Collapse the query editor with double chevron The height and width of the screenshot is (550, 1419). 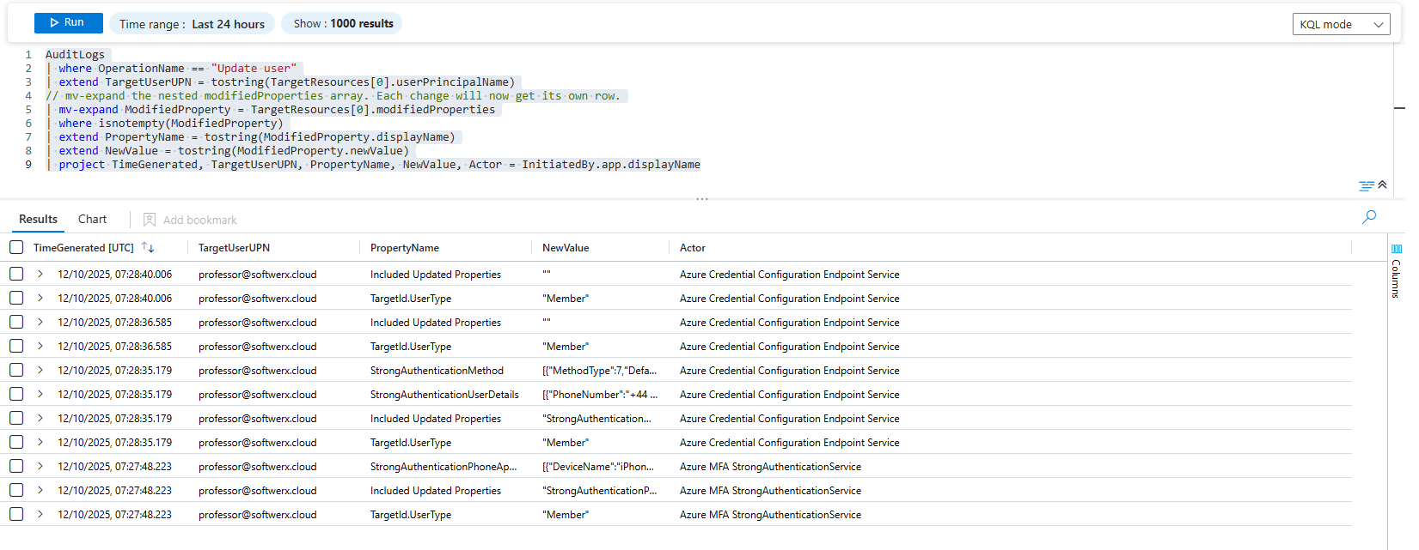click(x=1382, y=184)
